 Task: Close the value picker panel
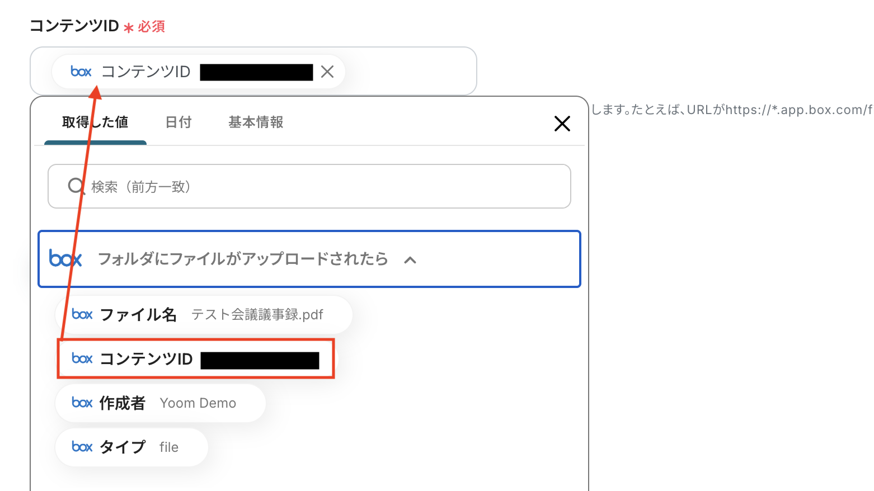point(562,124)
